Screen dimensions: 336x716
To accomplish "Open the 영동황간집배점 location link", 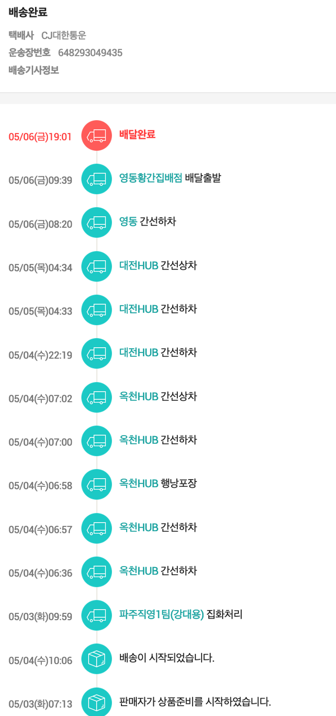I will [151, 178].
